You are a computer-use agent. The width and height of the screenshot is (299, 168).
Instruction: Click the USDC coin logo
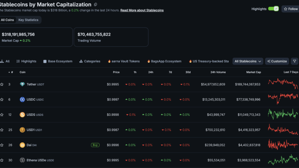[x=22, y=99]
